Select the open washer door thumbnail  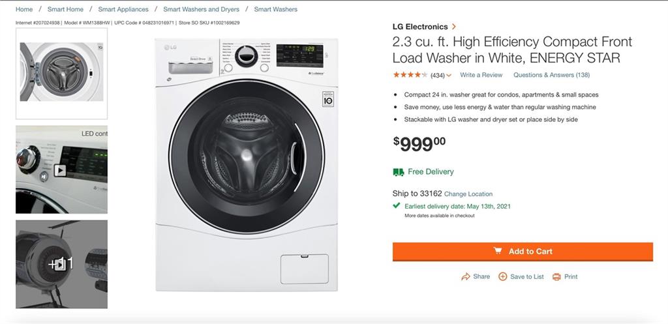click(x=61, y=72)
